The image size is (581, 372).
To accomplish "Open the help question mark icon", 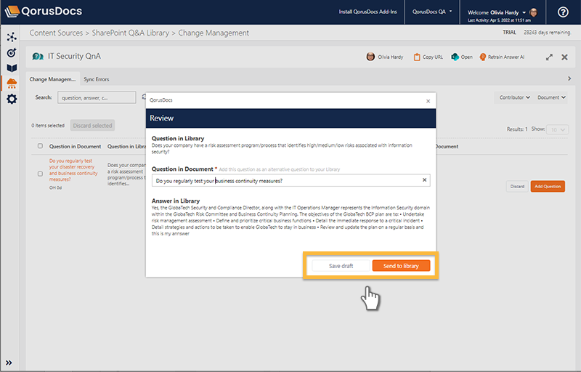I will point(563,12).
